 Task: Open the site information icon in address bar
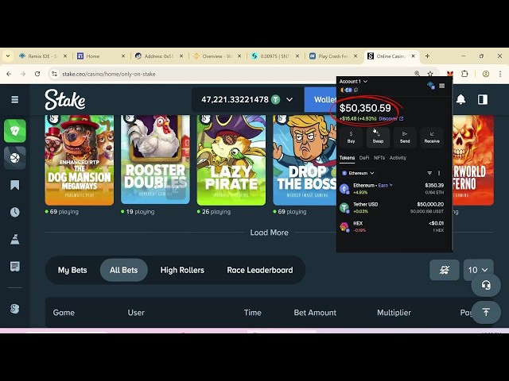(x=54, y=74)
